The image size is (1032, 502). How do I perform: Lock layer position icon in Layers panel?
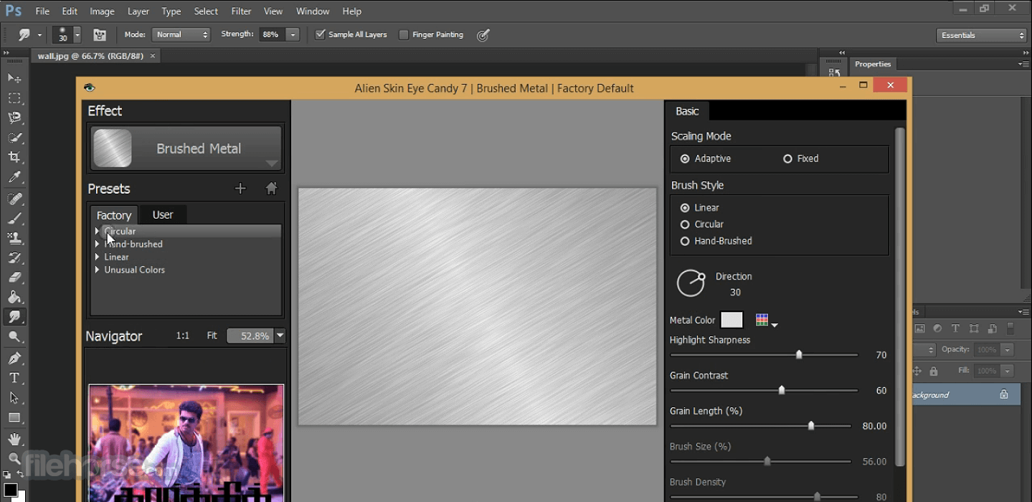pos(917,371)
